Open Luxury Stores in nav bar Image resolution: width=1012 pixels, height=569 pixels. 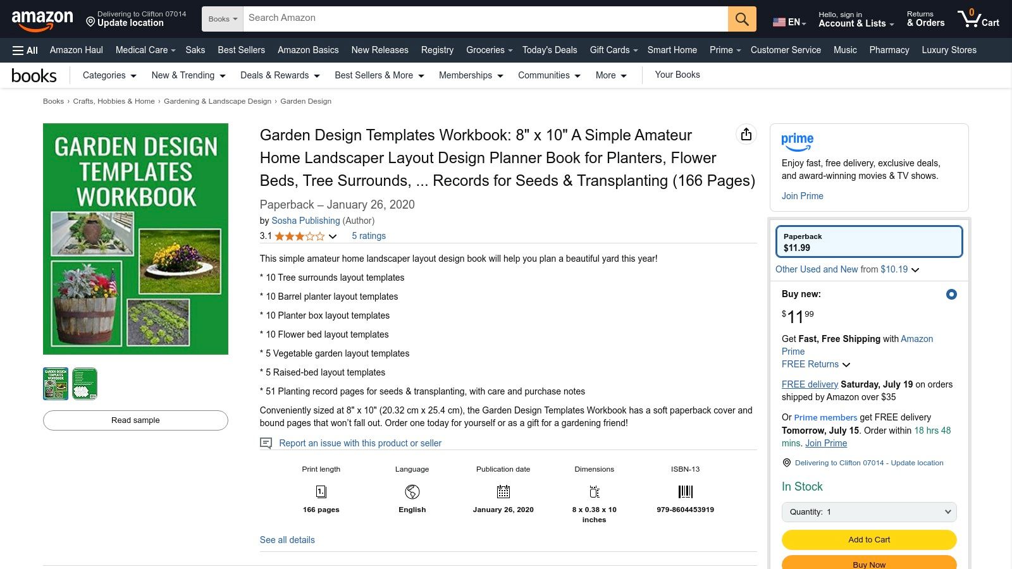[949, 50]
